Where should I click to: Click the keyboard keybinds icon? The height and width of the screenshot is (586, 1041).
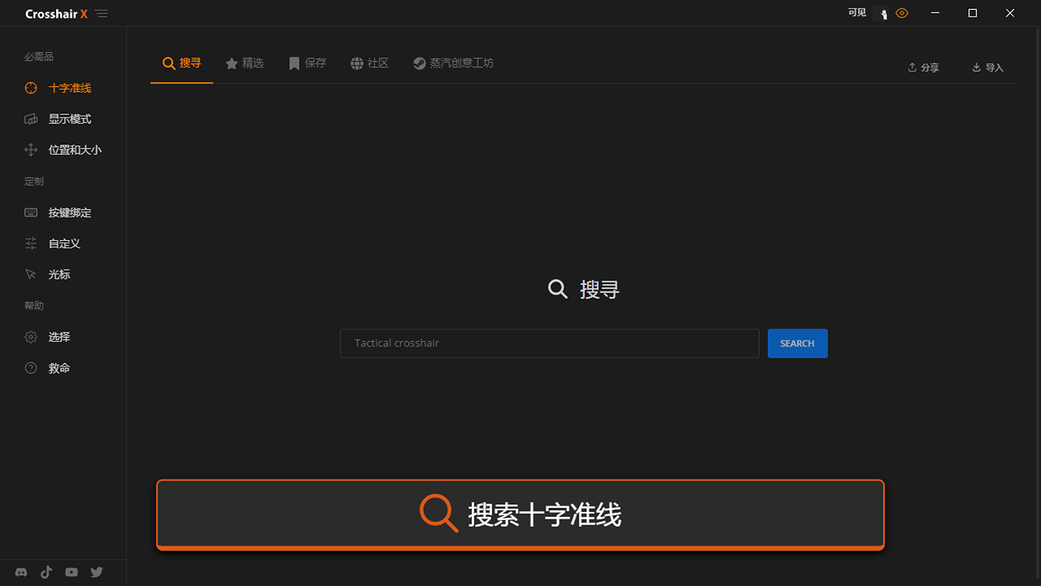coord(31,213)
